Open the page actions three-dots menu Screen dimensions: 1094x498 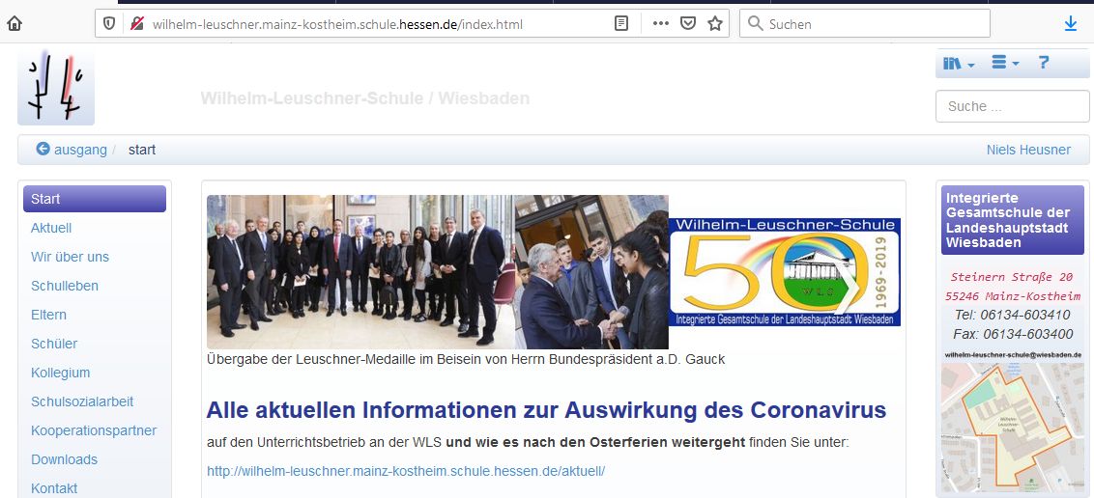[661, 24]
